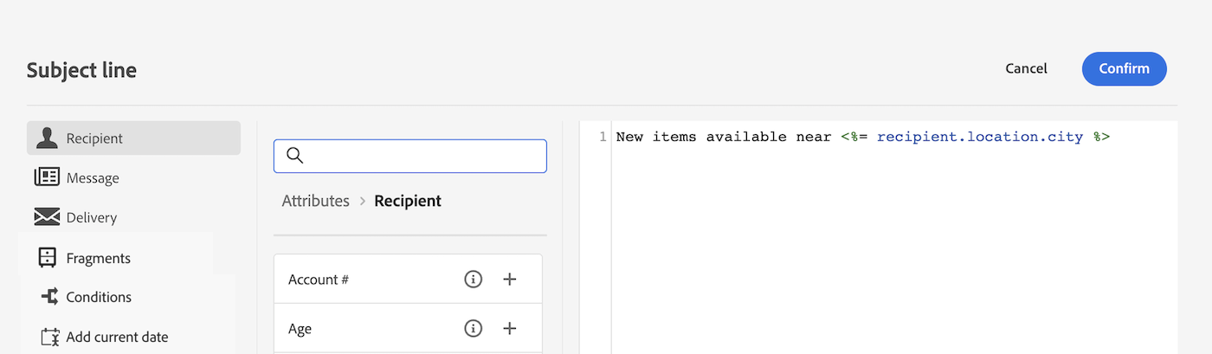Open the Delivery envelope icon
The width and height of the screenshot is (1212, 354).
[x=47, y=217]
